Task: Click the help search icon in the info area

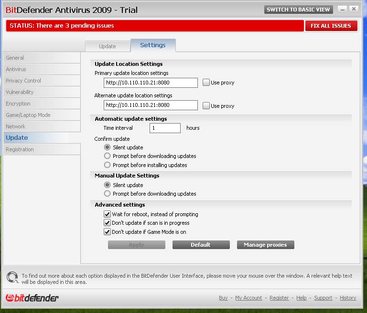Action: coord(12,278)
